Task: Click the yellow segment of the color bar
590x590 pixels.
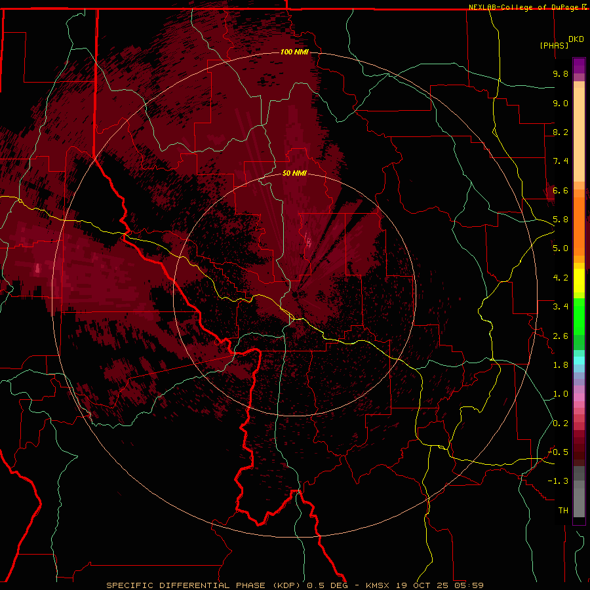Action: [x=579, y=281]
